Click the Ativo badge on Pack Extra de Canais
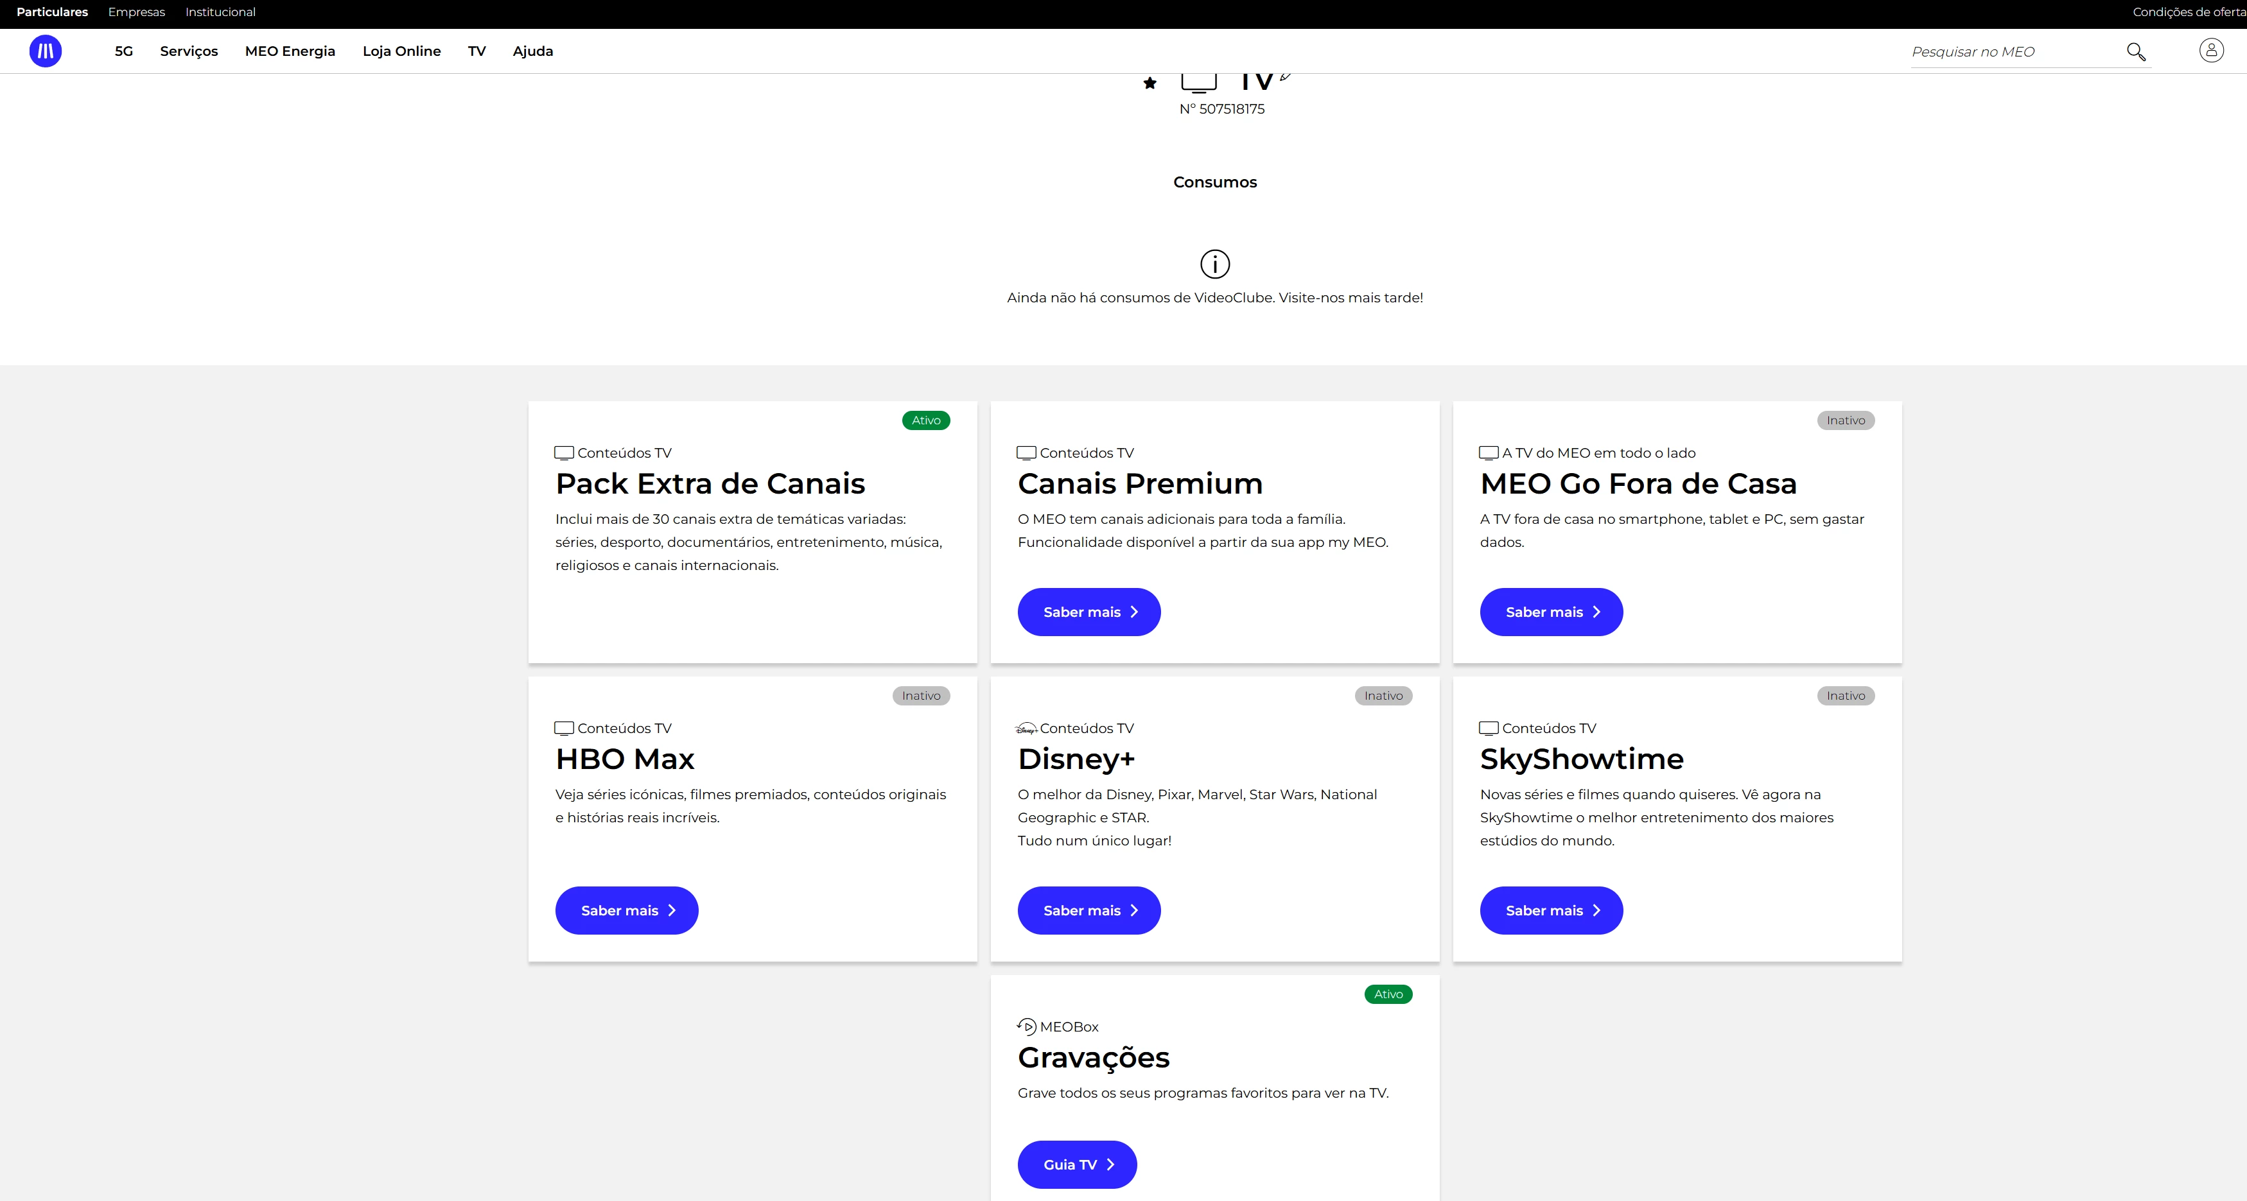2247x1201 pixels. (925, 420)
